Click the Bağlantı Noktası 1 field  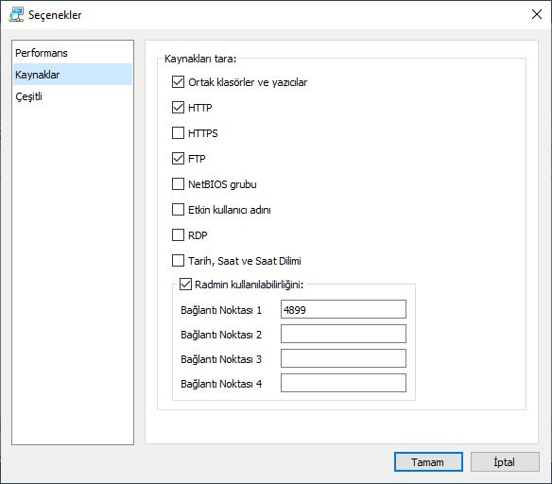point(343,309)
